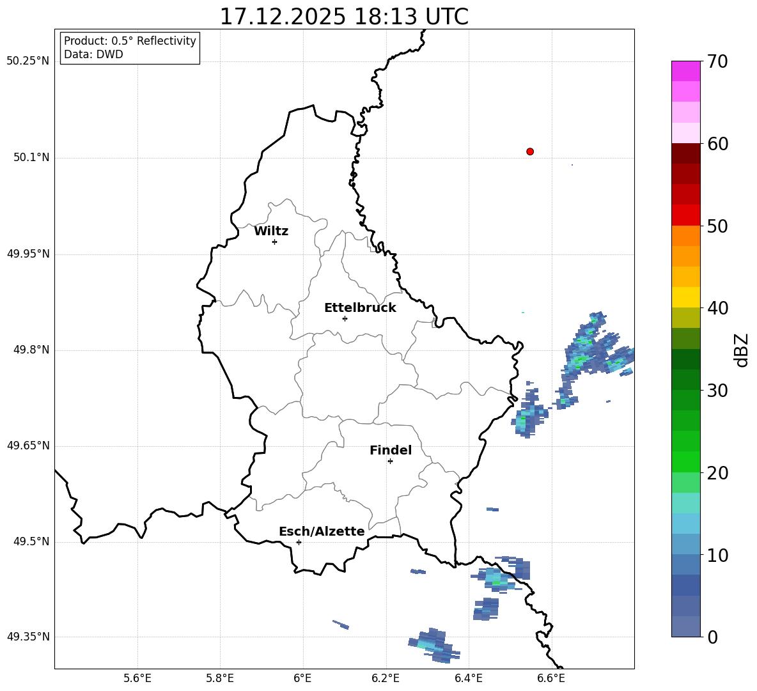Click the dark red colorbar segment below 60
Screen dimensions: 757x691
pos(686,153)
